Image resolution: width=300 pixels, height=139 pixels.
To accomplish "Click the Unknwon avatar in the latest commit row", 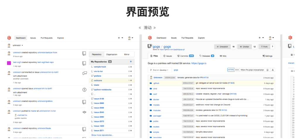I will click(x=151, y=78).
